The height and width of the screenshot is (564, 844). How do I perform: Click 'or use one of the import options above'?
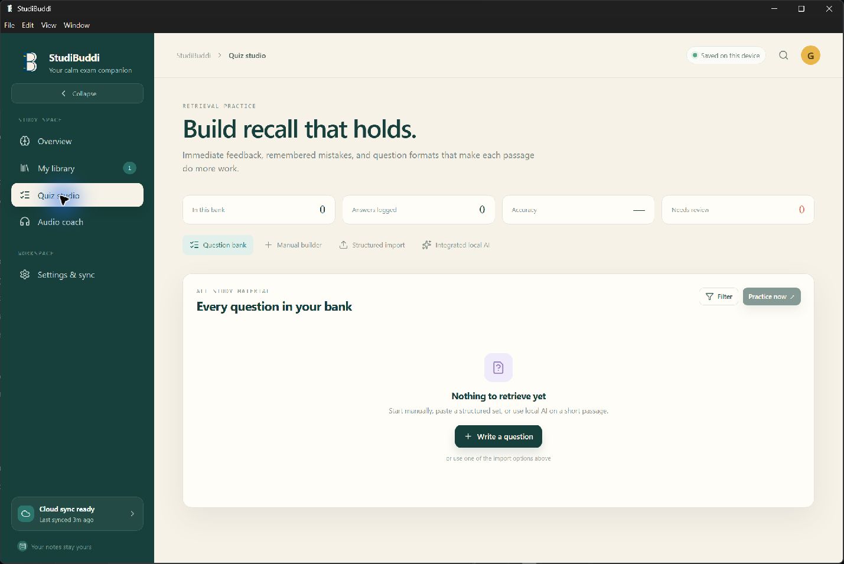(498, 458)
